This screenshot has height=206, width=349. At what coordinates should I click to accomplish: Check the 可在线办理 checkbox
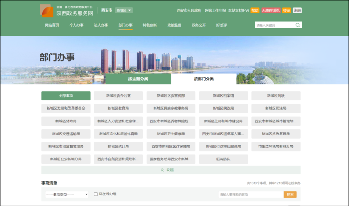pyautogui.click(x=96, y=194)
